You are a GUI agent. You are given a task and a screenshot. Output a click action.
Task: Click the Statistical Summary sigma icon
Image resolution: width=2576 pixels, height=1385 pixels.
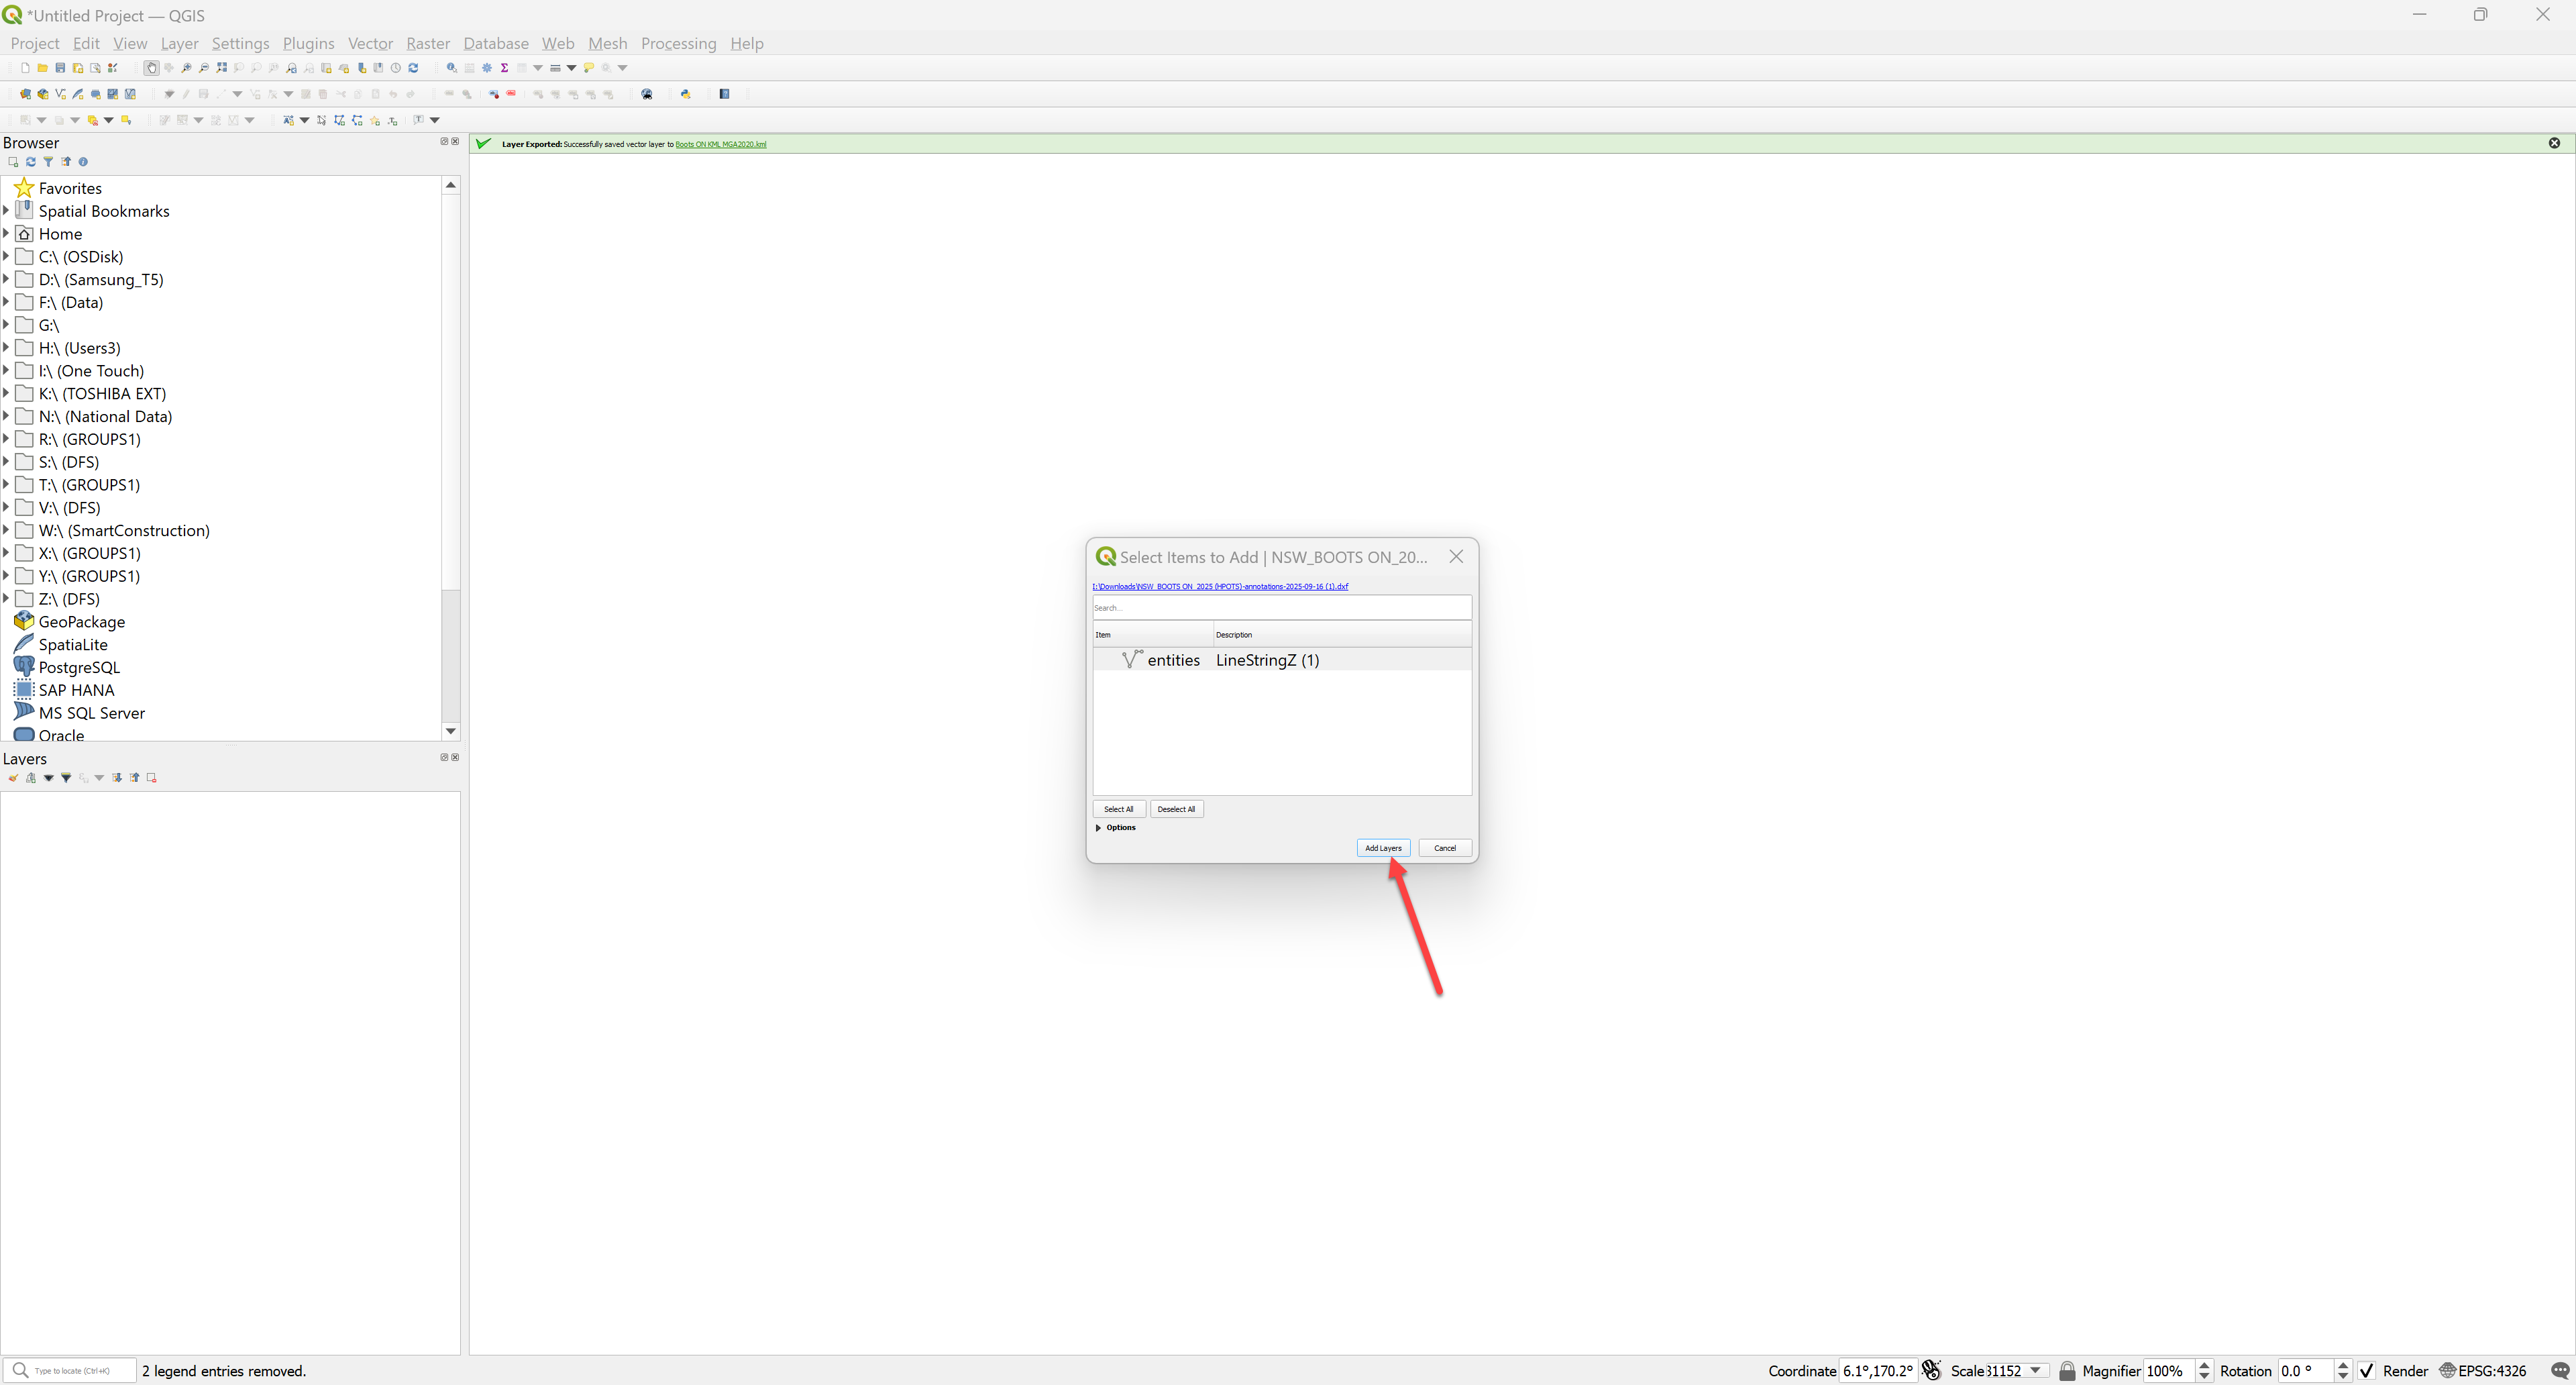504,68
